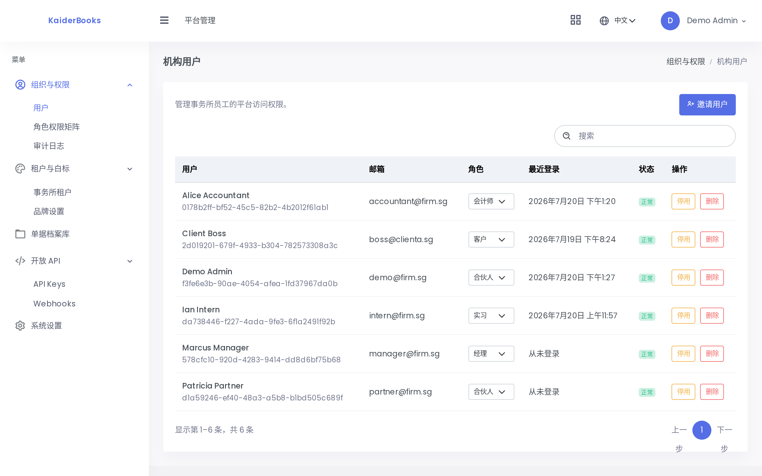The height and width of the screenshot is (476, 762).
Task: Expand the 租户与白标 section chevron
Action: point(130,169)
